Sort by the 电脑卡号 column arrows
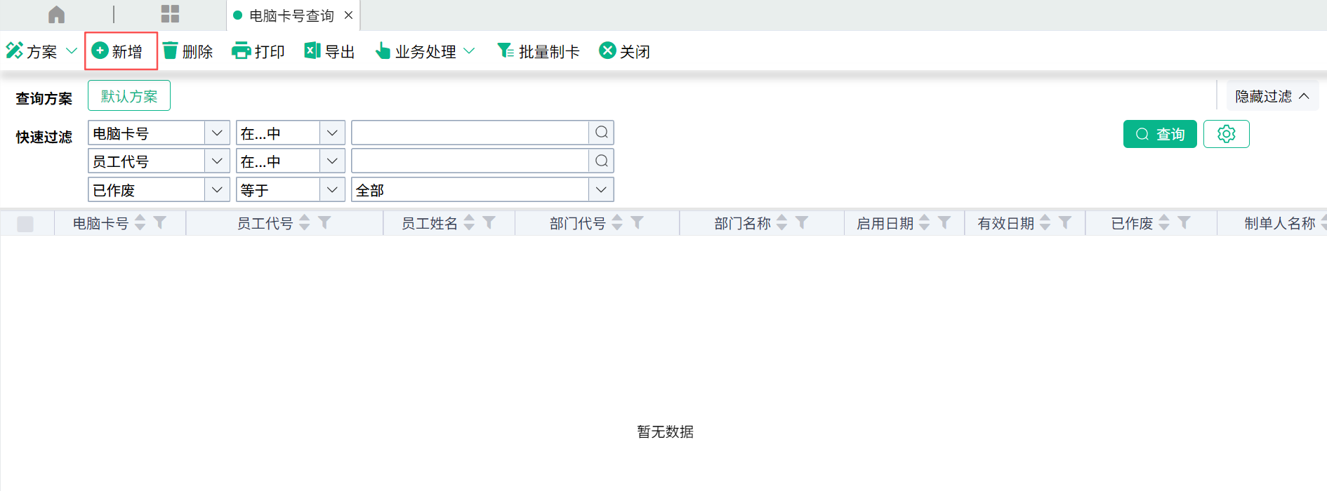 click(140, 222)
